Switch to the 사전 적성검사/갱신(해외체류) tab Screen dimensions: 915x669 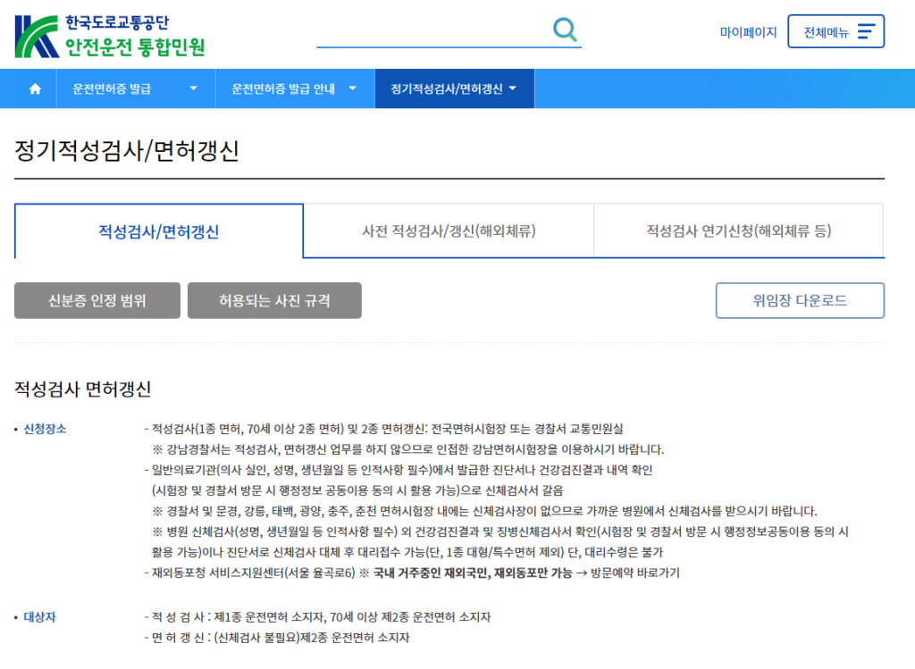[449, 230]
